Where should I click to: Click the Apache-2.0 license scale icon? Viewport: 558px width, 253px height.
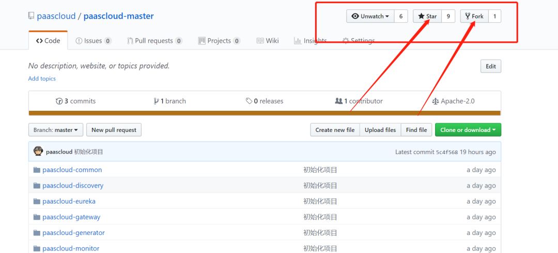[x=436, y=102]
